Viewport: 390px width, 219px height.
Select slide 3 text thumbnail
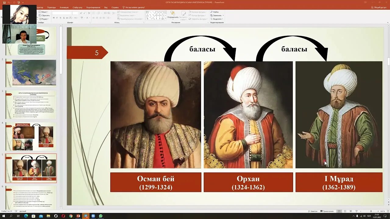tap(31, 105)
